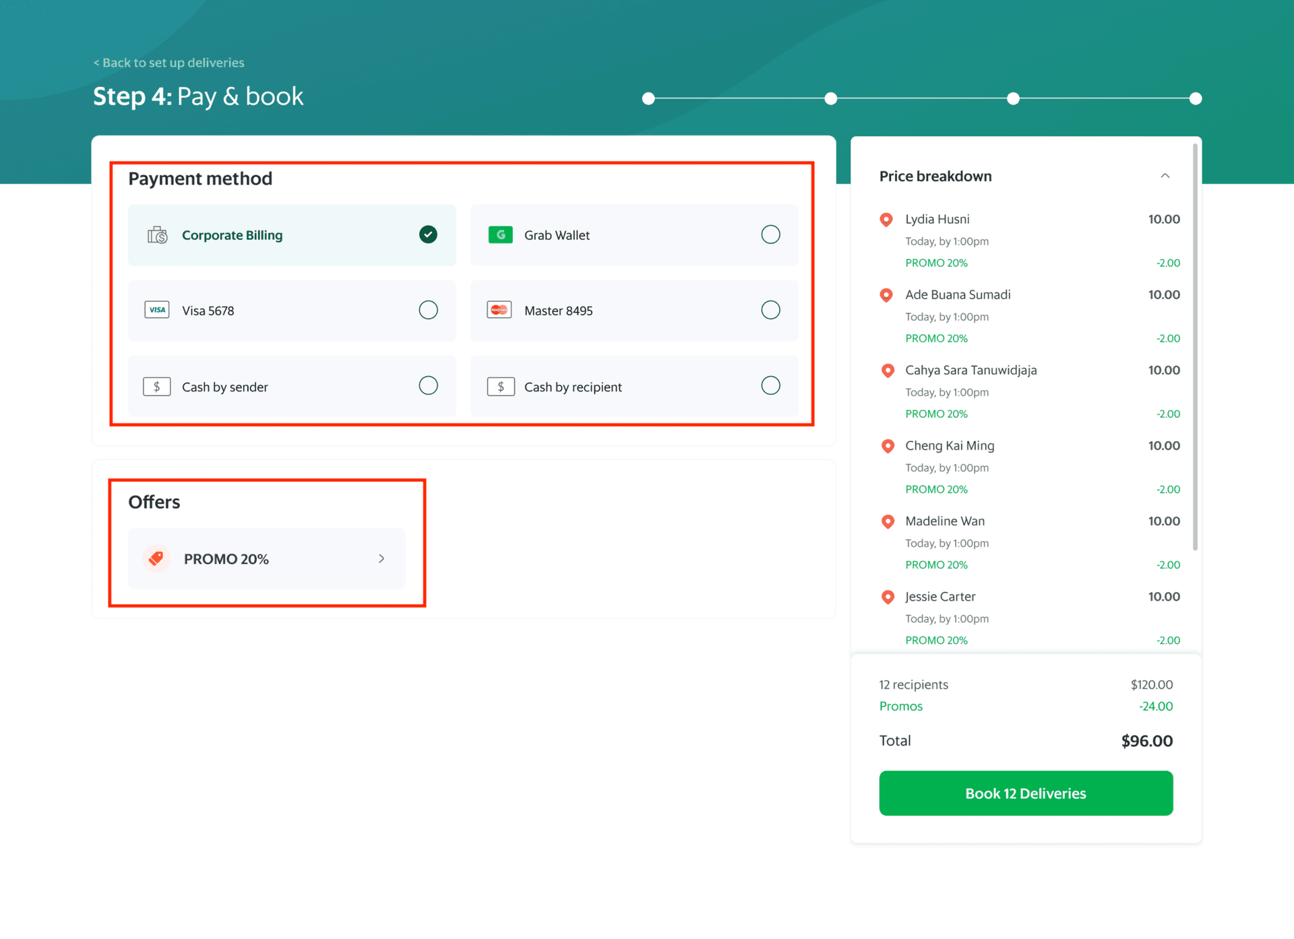Click the first progress step dot
Screen dimensions: 1294x939
pos(648,98)
